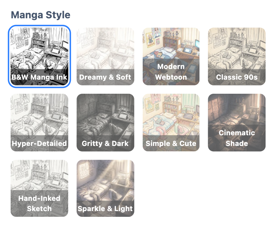This screenshot has height=229, width=277.
Task: Choose the Hyper-Detailed manga style
Action: [40, 122]
